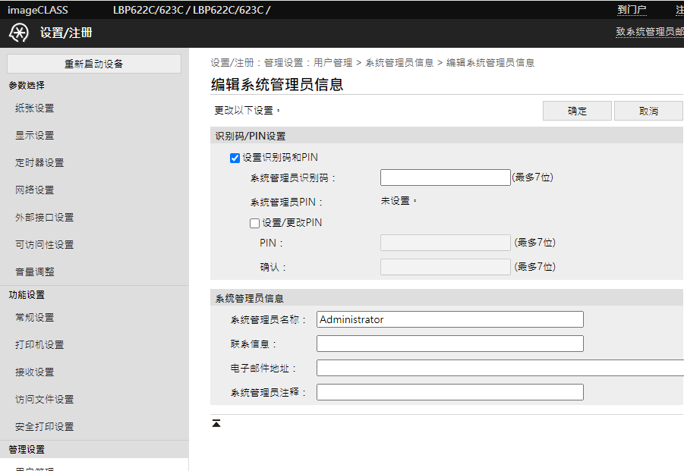Open 外部接口设置 in the sidebar
684x471 pixels.
point(45,217)
